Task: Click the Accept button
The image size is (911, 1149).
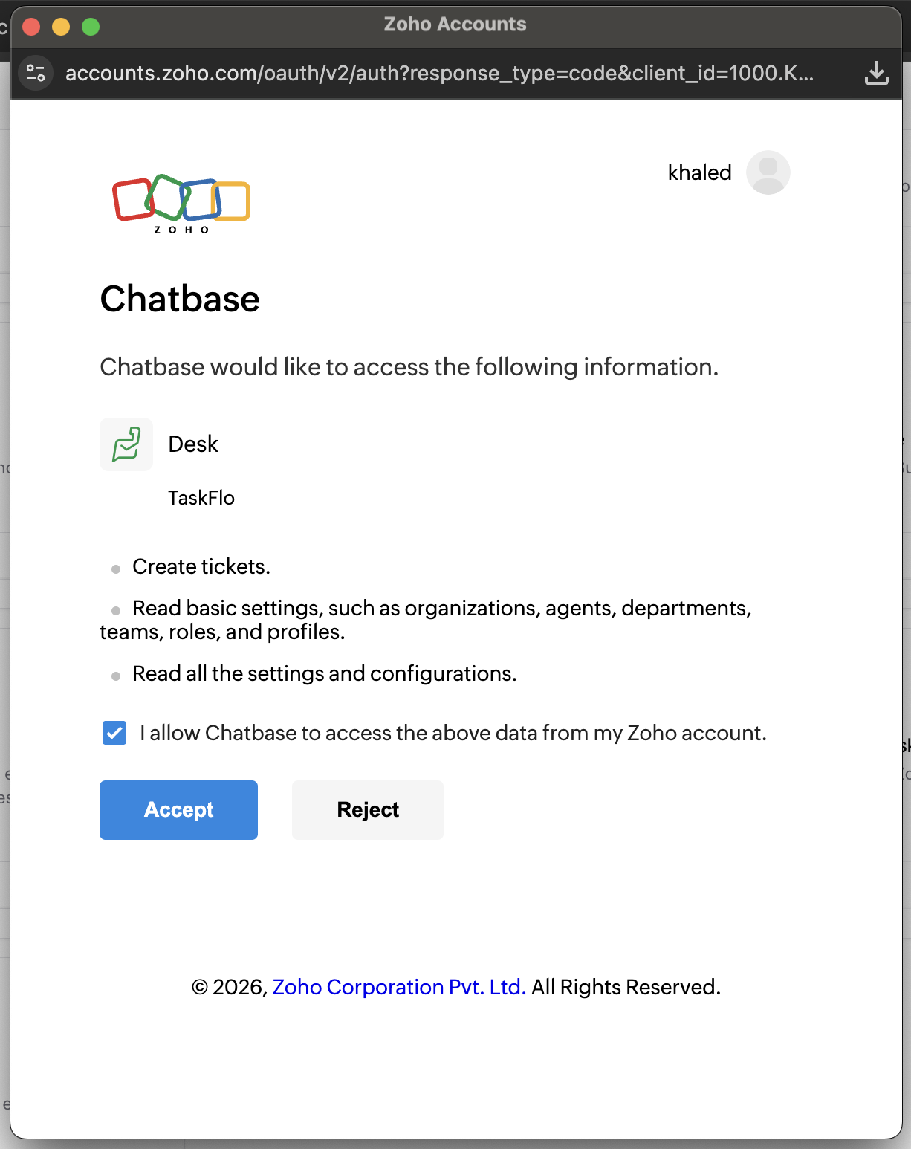Action: pyautogui.click(x=178, y=810)
